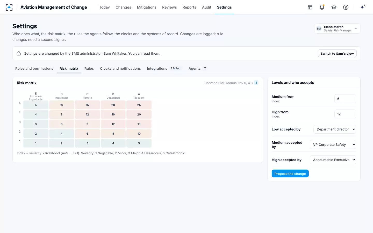The image size is (373, 233).
Task: Open the Medium accepted by dropdown
Action: [333, 144]
